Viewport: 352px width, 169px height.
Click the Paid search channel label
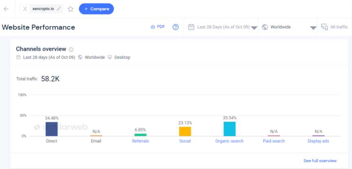pos(274,141)
